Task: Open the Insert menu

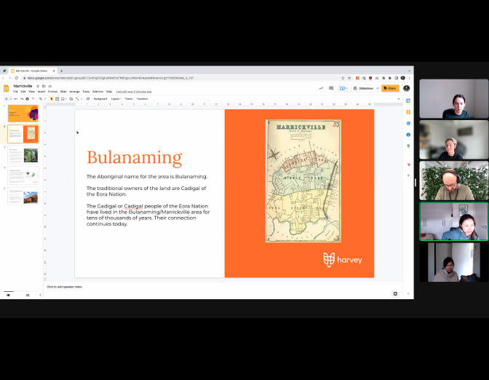Action: pos(41,92)
